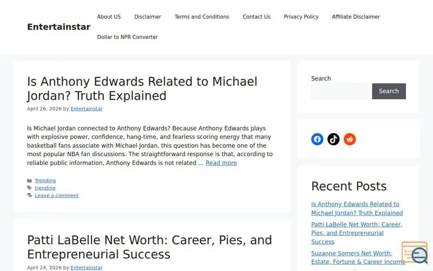The image size is (433, 271).
Task: Click the floating search widget icon
Action: [415, 253]
